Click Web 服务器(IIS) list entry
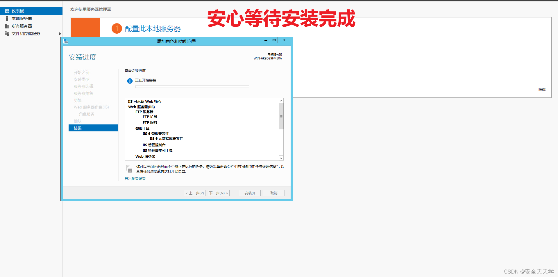The width and height of the screenshot is (558, 277). pos(142,107)
